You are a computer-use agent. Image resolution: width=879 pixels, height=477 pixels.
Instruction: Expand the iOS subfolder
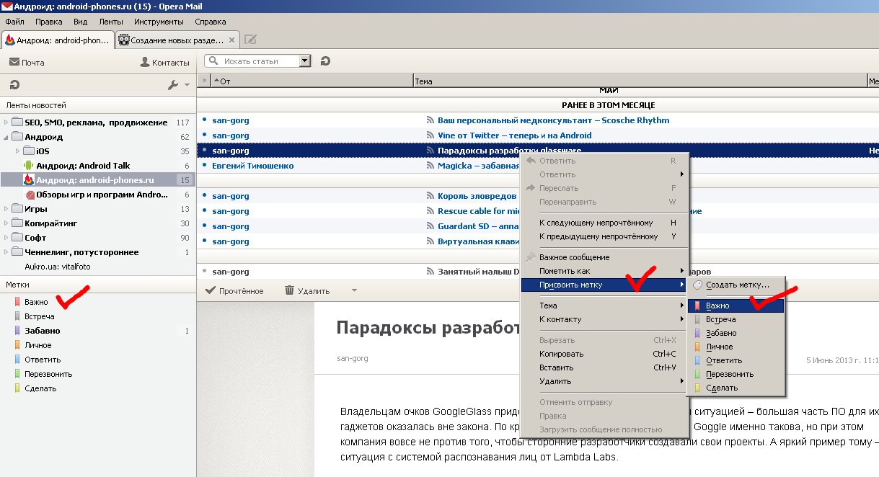(x=18, y=151)
